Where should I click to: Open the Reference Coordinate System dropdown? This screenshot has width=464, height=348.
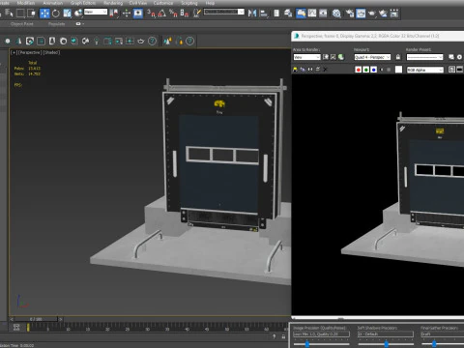click(96, 12)
